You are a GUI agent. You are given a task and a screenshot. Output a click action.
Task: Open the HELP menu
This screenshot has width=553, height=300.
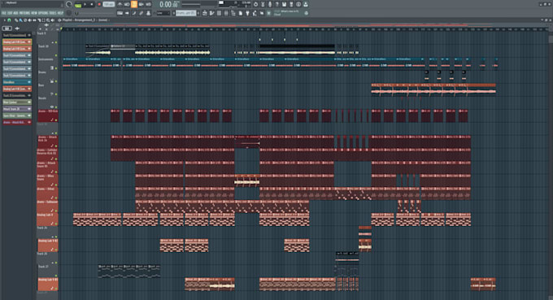tap(60, 13)
